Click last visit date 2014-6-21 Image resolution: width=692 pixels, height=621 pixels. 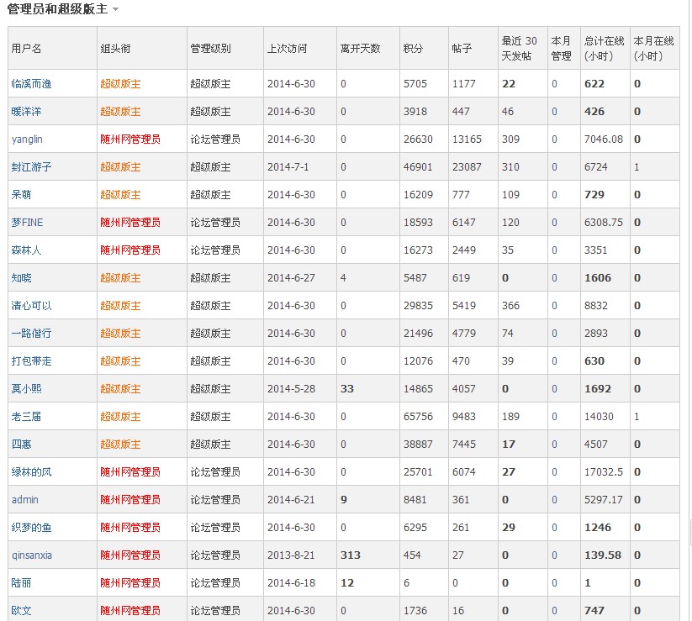pyautogui.click(x=291, y=500)
